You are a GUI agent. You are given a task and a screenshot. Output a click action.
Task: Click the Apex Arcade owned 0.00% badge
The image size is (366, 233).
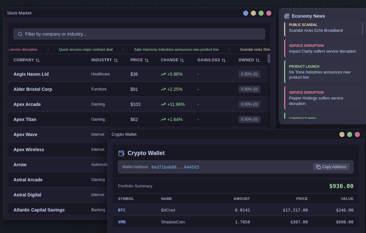point(249,104)
